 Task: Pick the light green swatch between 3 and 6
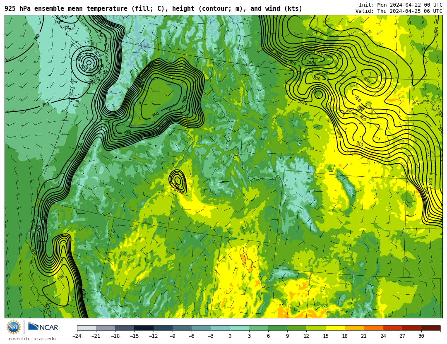point(259,328)
